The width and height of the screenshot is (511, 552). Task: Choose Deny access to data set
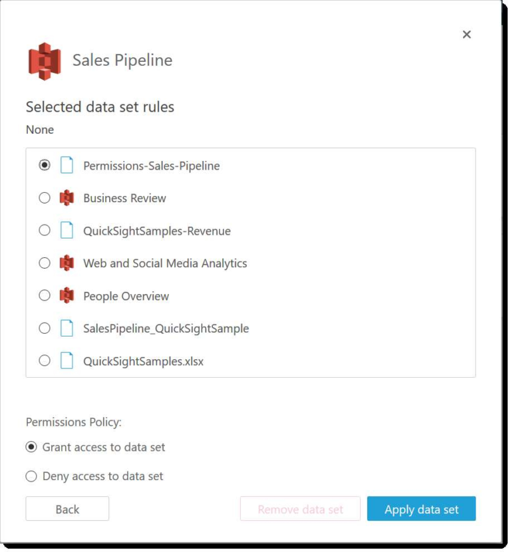click(x=31, y=476)
